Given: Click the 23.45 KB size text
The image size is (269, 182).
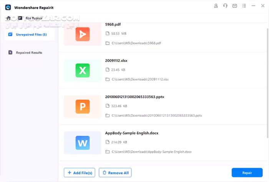Looking at the screenshot, I should (x=118, y=70).
